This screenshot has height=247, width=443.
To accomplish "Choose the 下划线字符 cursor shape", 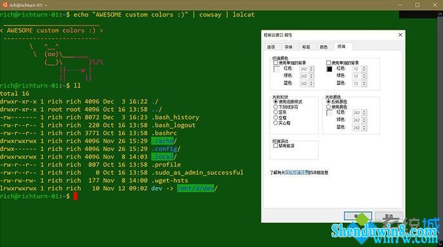I will (x=275, y=107).
